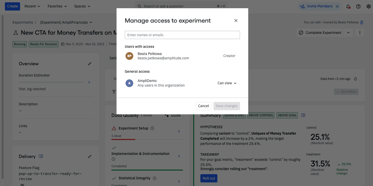The image size is (373, 186).
Task: Expand the Complete Experiment dropdown arrow
Action: 348,33
